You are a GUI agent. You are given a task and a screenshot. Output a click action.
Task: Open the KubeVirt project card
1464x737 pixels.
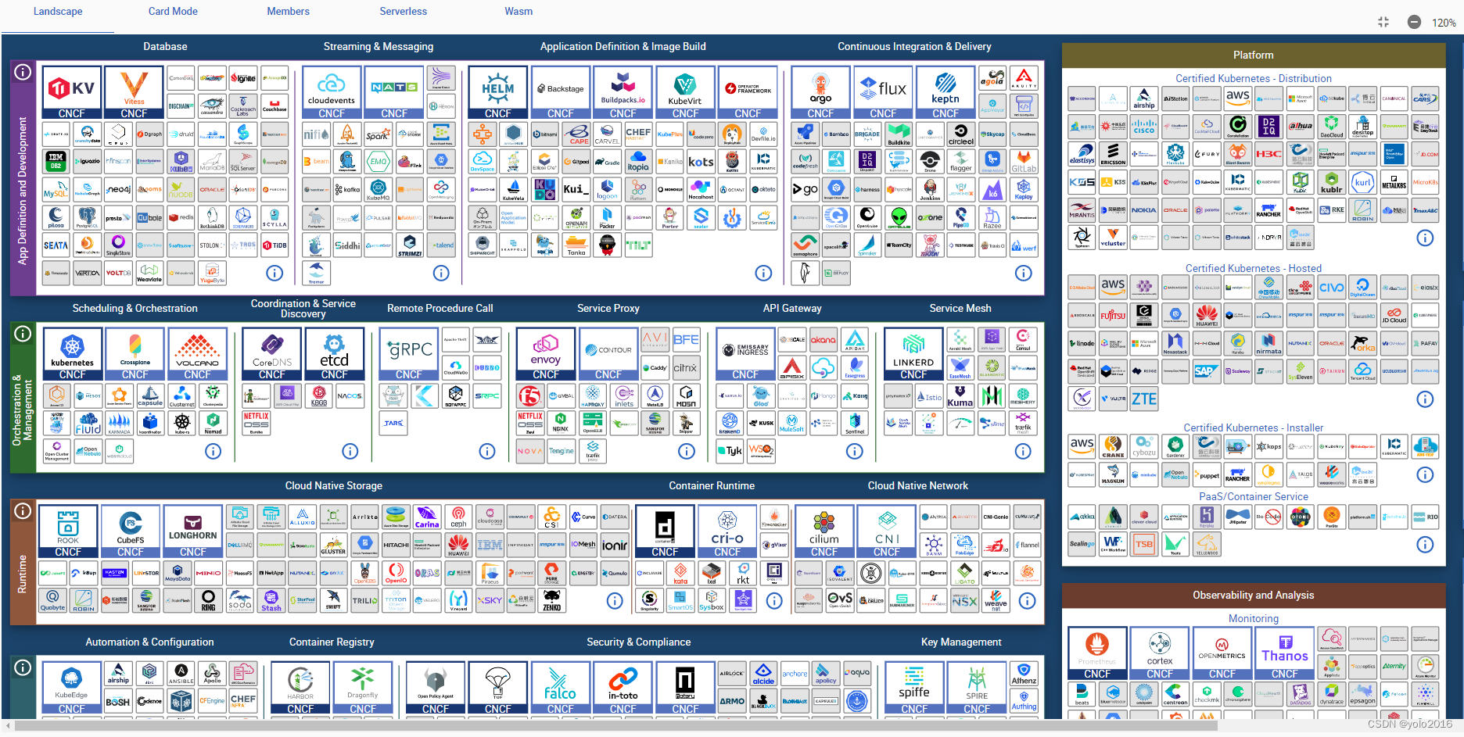point(685,92)
